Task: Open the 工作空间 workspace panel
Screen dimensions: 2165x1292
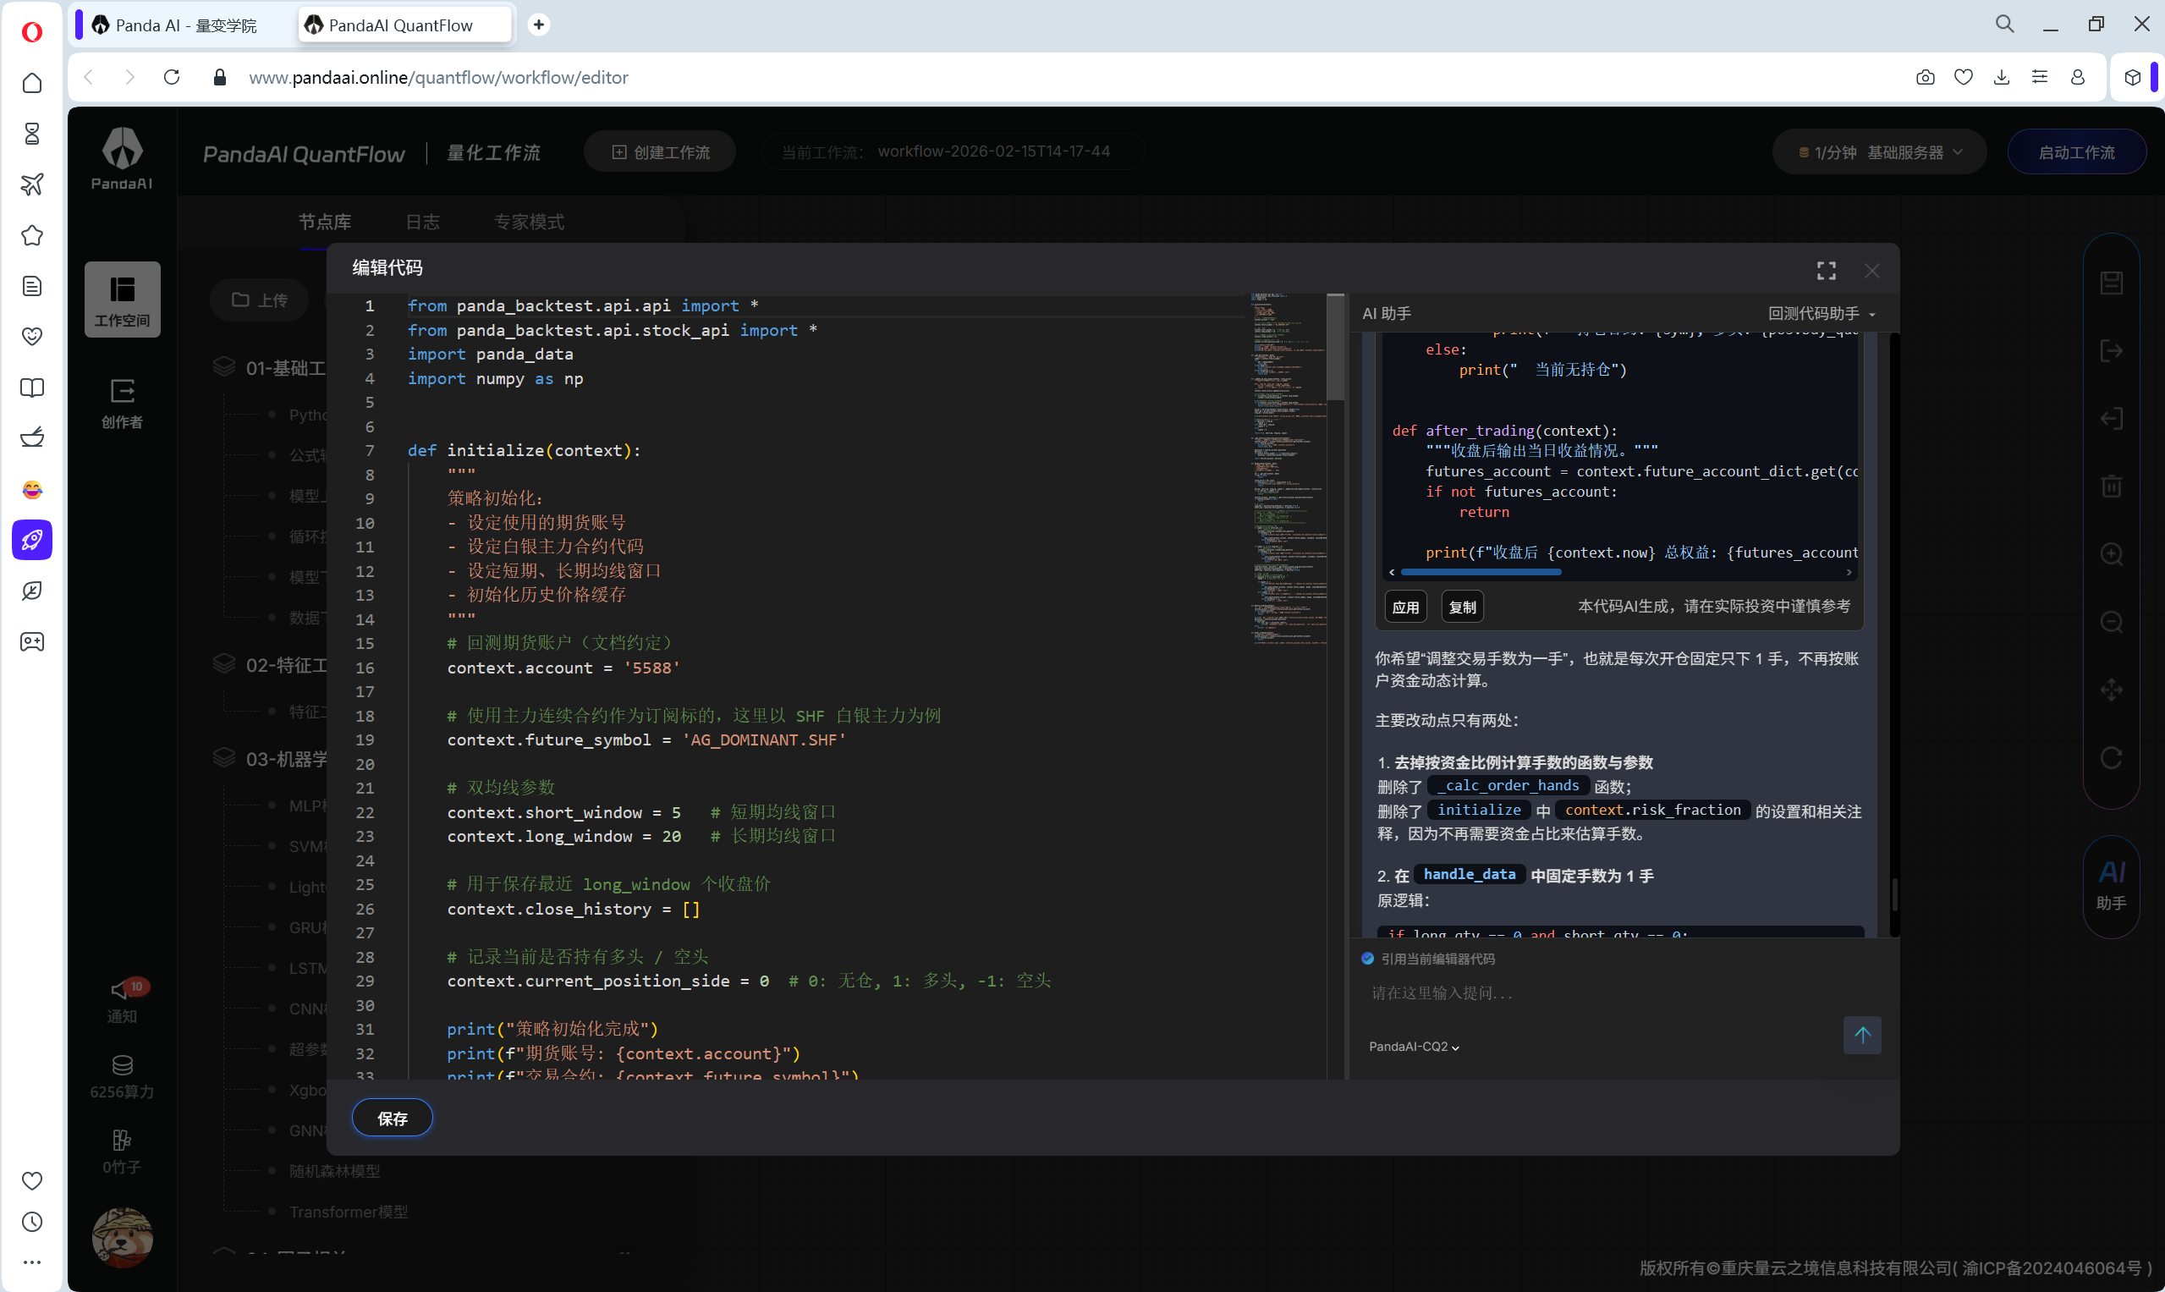Action: 122,300
